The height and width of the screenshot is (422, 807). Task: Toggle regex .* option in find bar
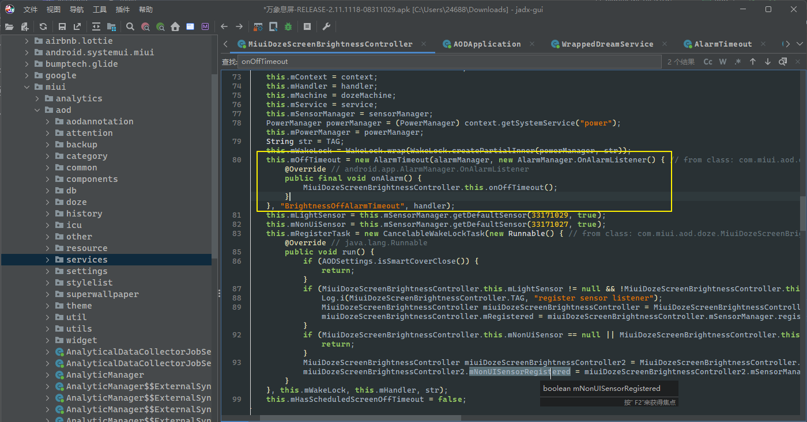point(738,62)
